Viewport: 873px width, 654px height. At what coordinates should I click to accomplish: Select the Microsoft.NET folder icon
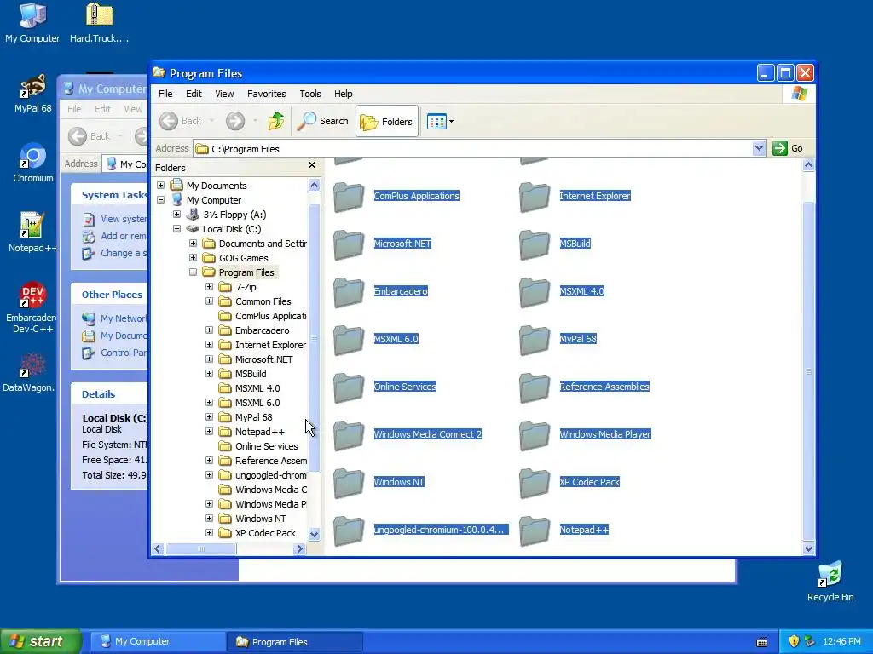(x=349, y=244)
